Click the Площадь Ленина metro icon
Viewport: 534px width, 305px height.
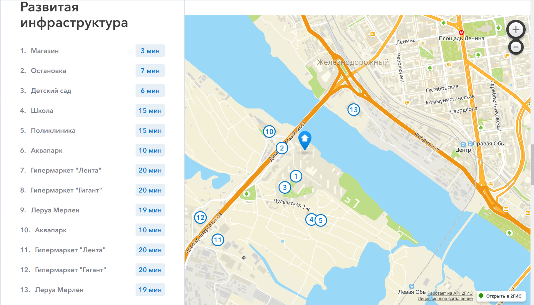click(x=461, y=33)
